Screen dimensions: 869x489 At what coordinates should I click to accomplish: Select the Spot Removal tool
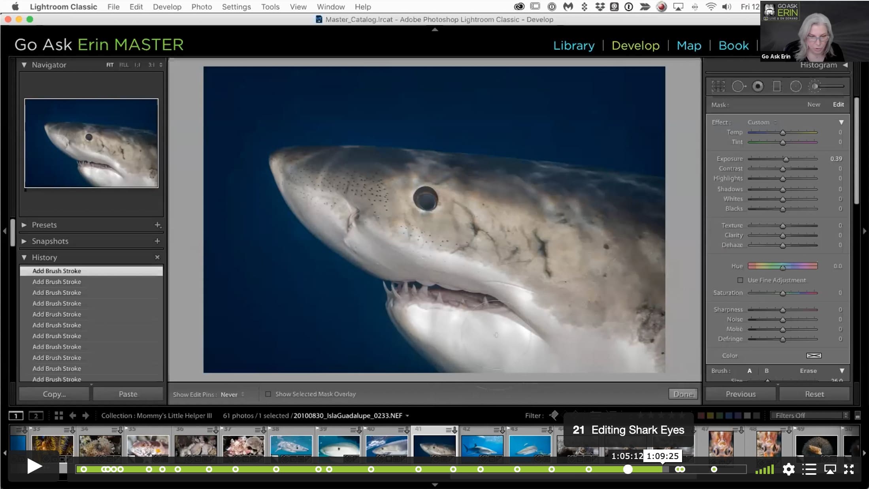pyautogui.click(x=738, y=86)
